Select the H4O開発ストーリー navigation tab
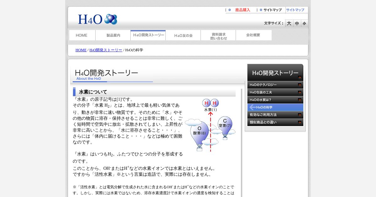Image resolution: width=376 pixels, height=197 pixels. (148, 35)
